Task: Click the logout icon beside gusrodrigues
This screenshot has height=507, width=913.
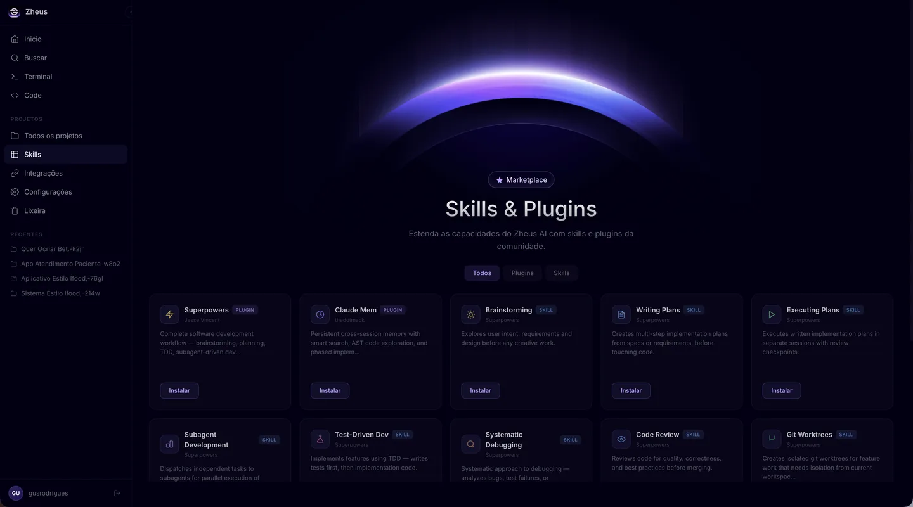Action: (x=117, y=493)
